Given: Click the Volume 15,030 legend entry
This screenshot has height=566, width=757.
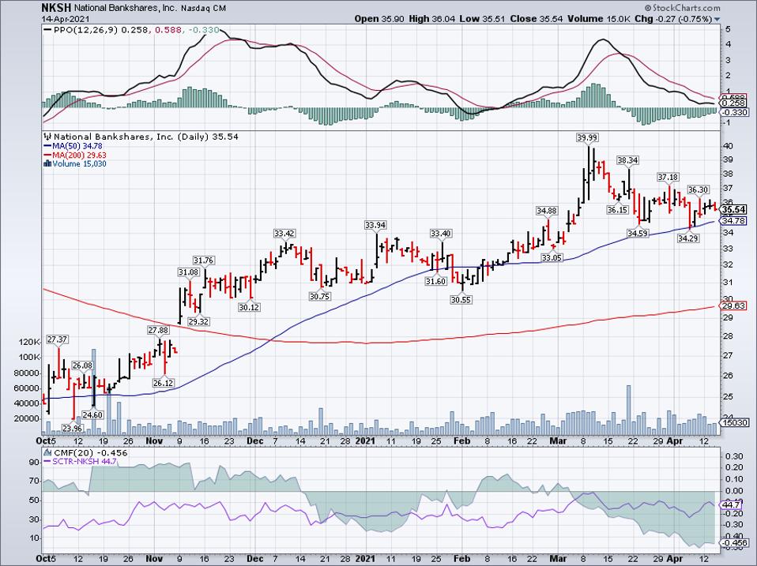Looking at the screenshot, I should 79,163.
